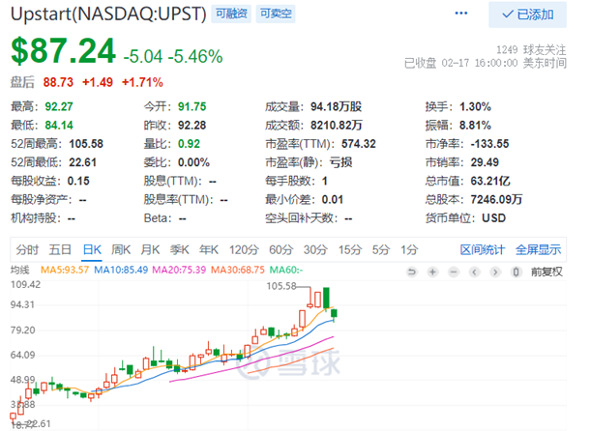This screenshot has height=431, width=590.
Task: Click the 今开 value 91.75
Action: click(x=192, y=106)
